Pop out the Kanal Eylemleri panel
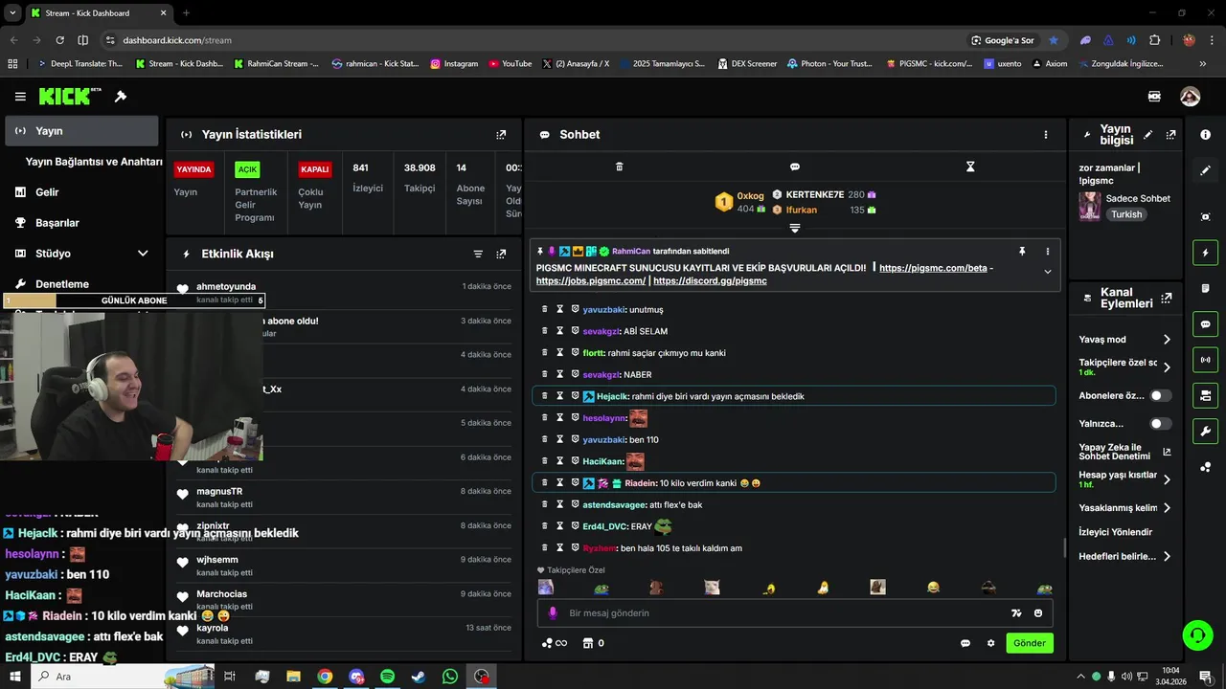This screenshot has height=689, width=1226. click(1166, 299)
